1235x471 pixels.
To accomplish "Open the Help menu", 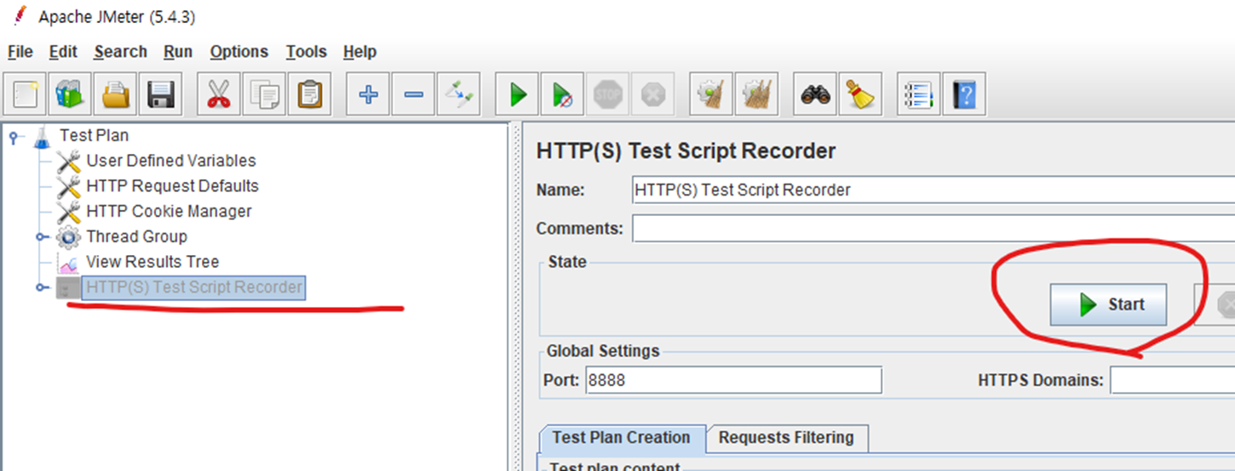I will pos(360,52).
